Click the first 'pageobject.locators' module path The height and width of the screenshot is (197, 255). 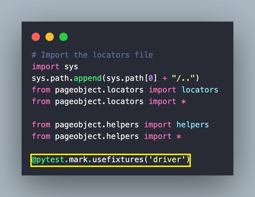99,90
